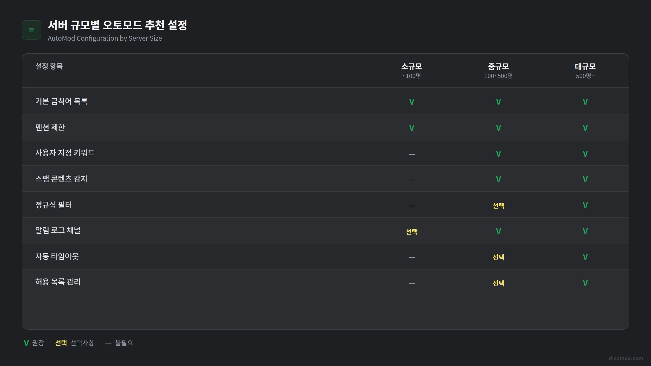The height and width of the screenshot is (366, 651).
Task: Click the dicomoa.com watermark link
Action: pos(626,358)
